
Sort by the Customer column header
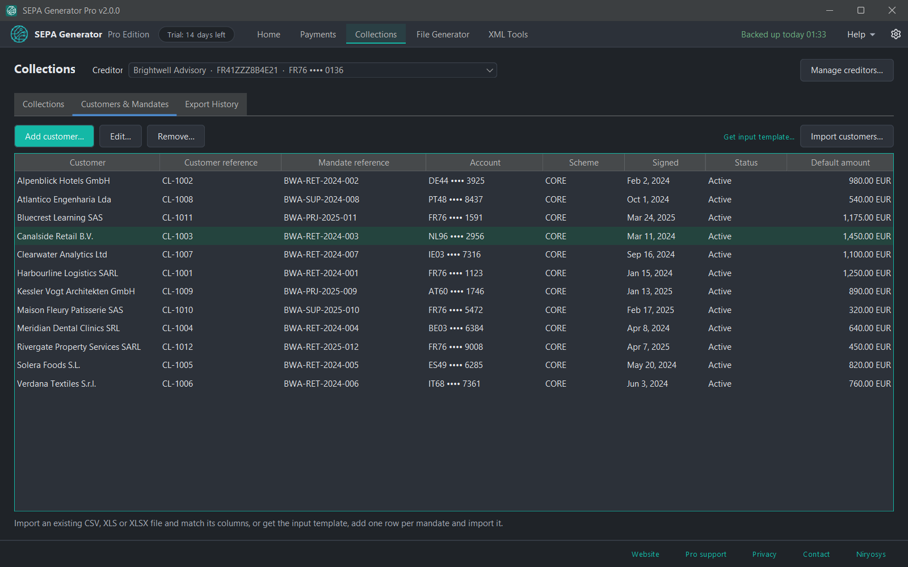(87, 163)
